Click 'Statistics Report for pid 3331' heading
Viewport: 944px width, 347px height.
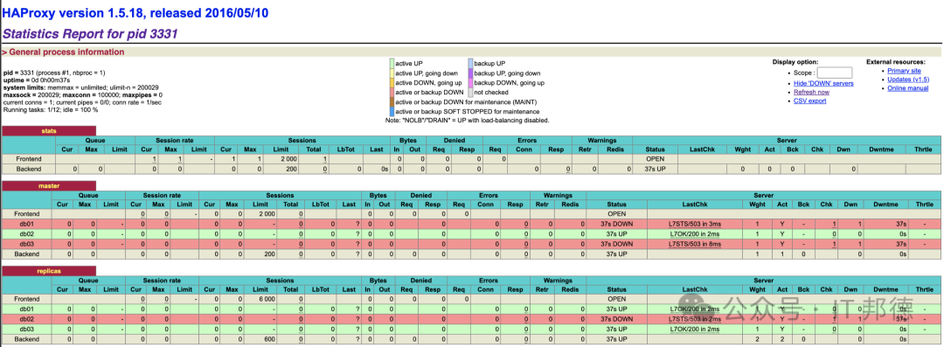(90, 34)
